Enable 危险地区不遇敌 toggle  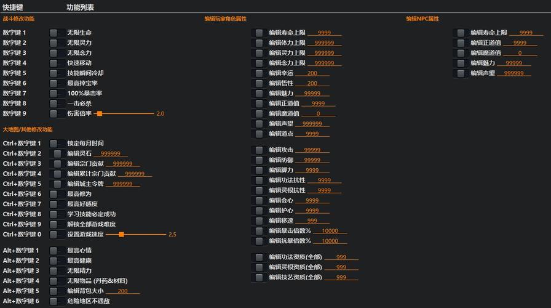click(x=57, y=301)
